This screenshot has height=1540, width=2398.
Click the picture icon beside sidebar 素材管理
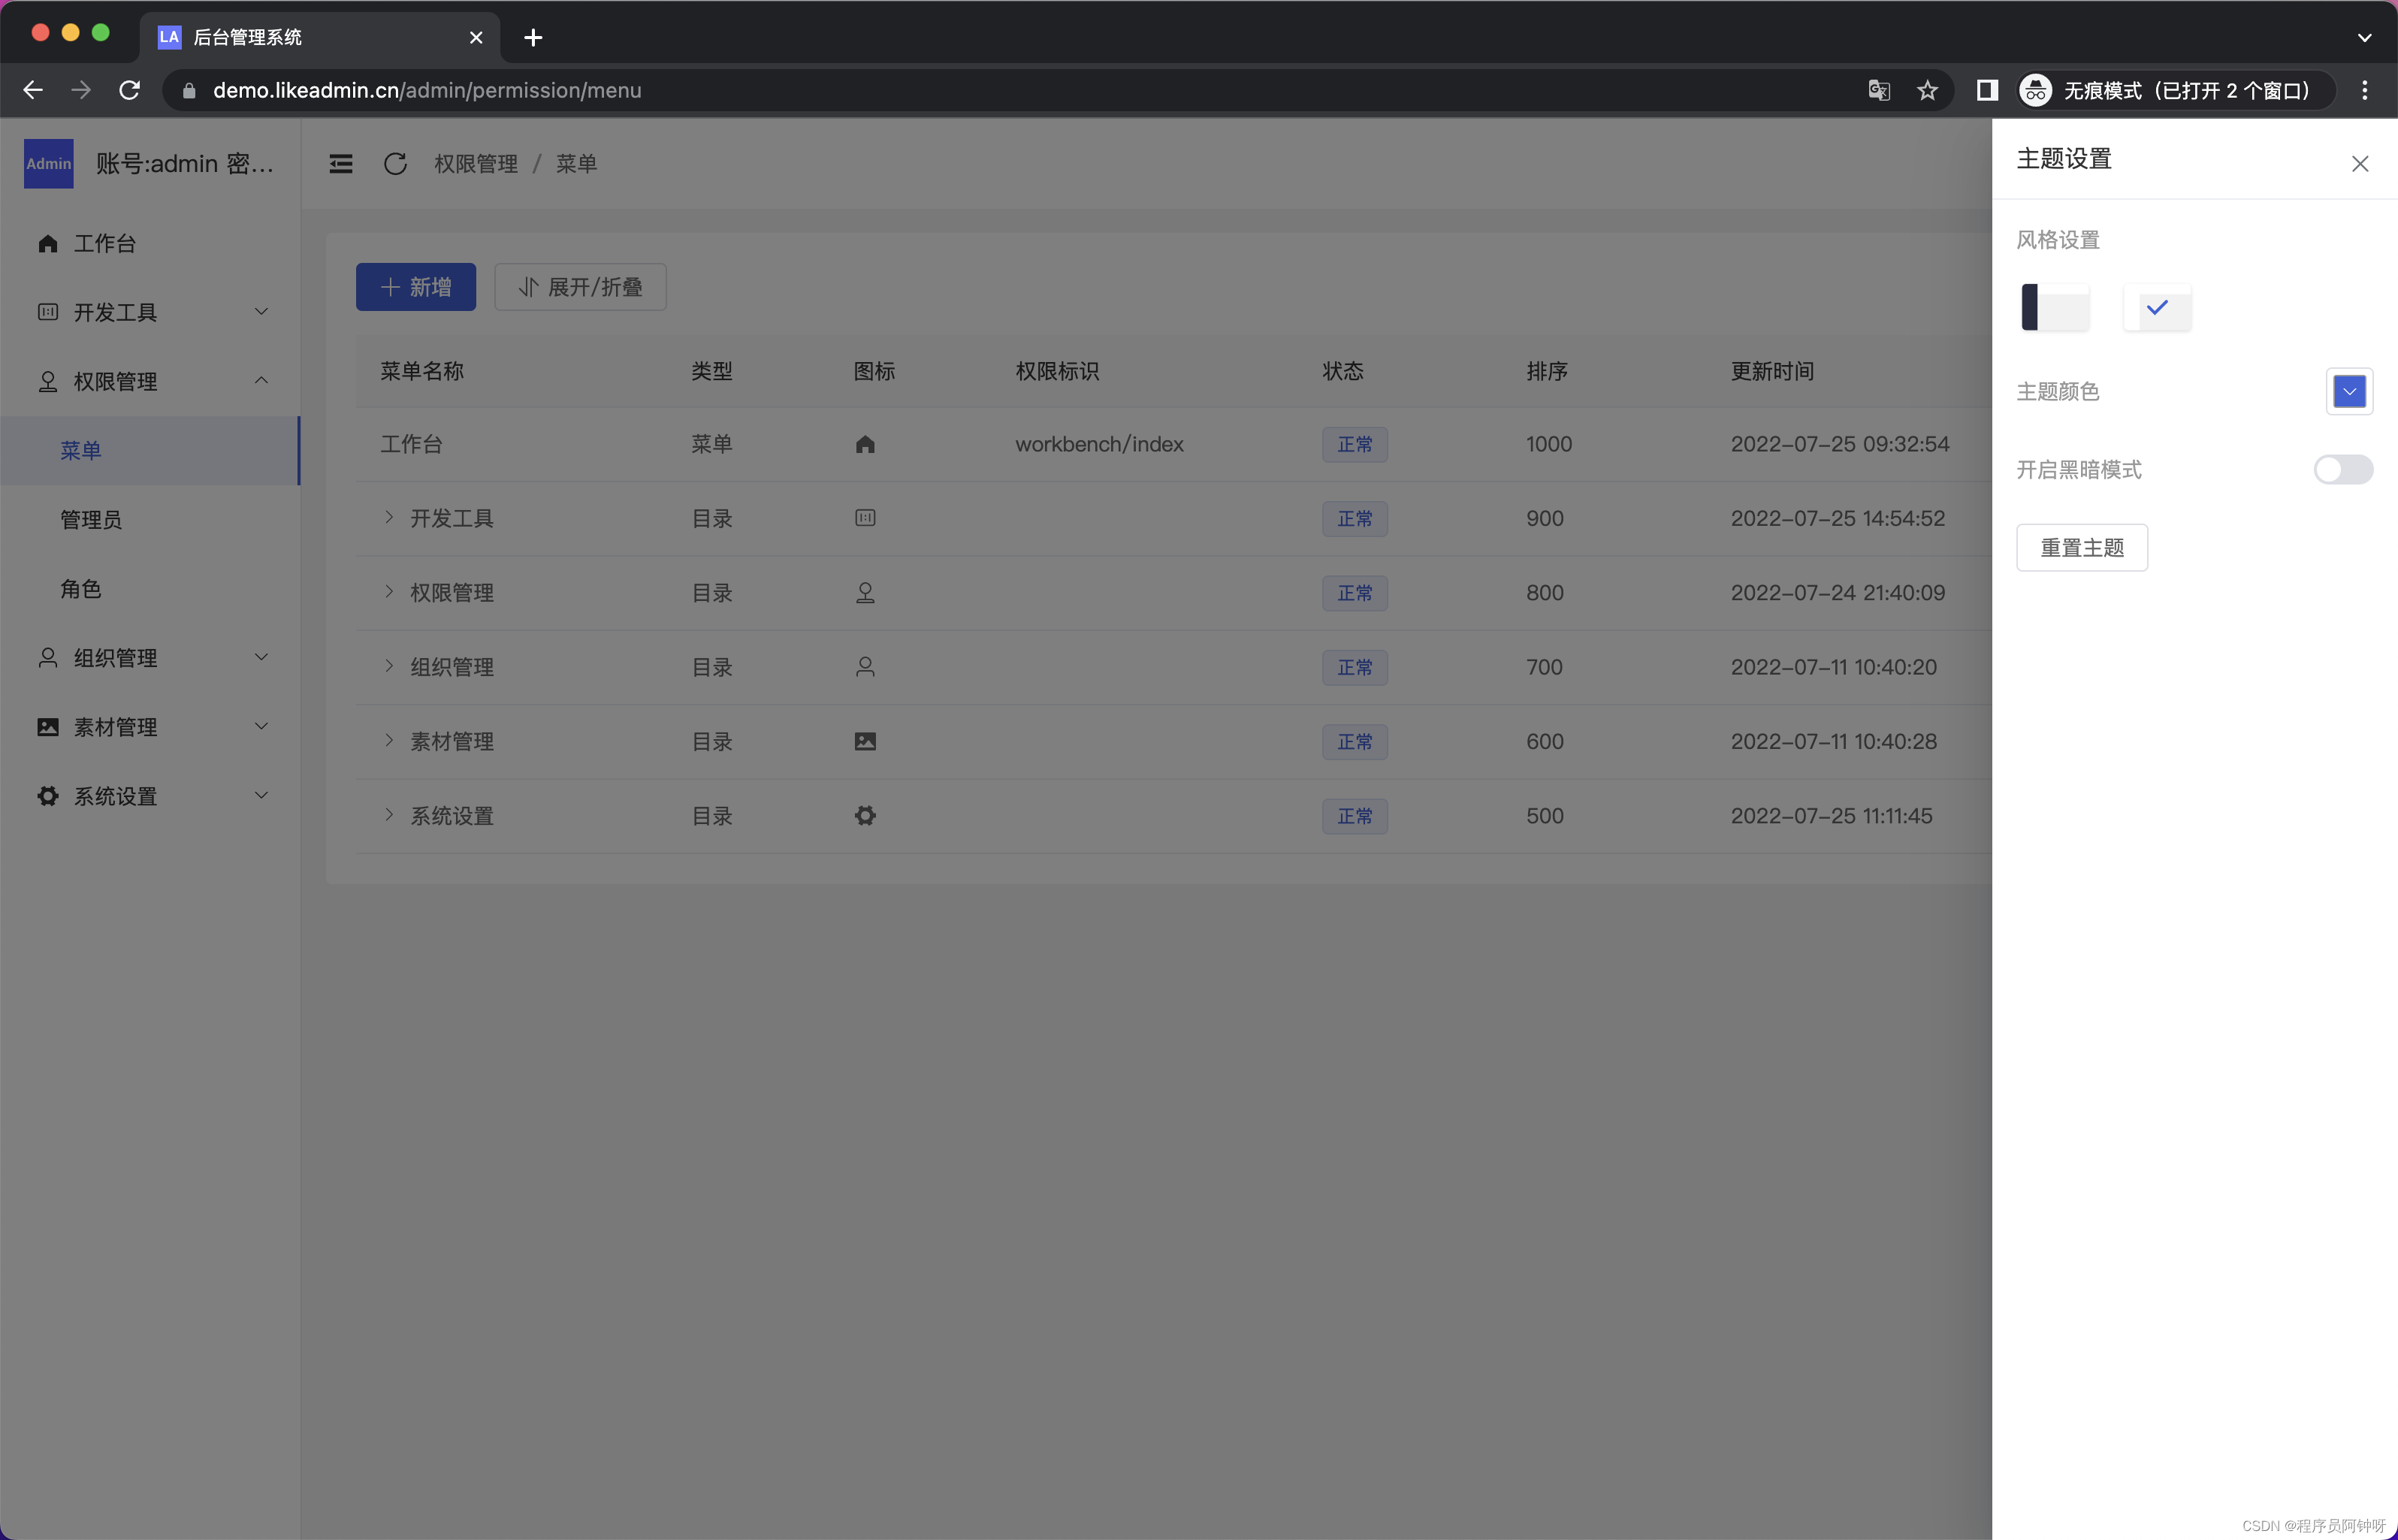tap(48, 727)
